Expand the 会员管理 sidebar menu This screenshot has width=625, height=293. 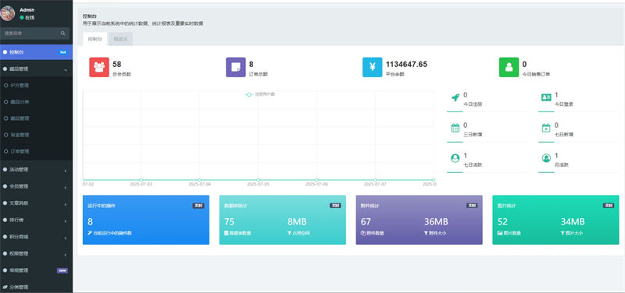coord(36,186)
